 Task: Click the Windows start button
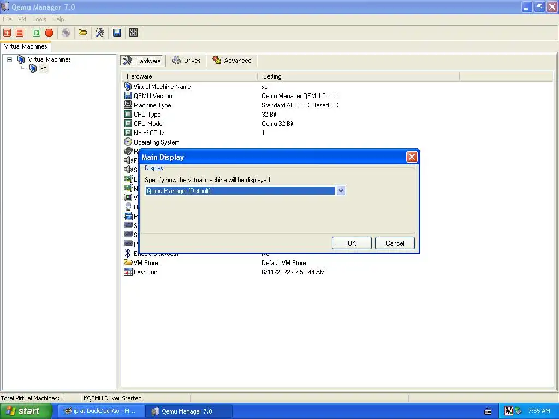tap(26, 411)
